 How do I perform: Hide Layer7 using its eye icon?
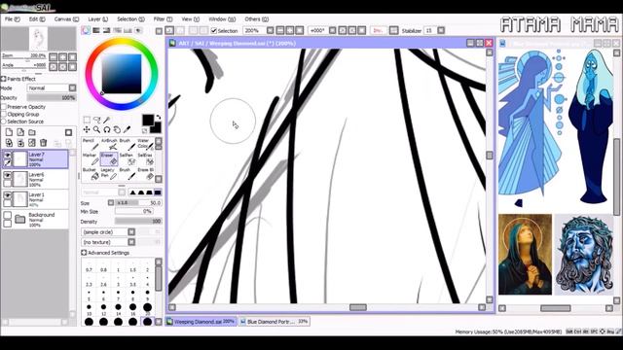point(7,155)
